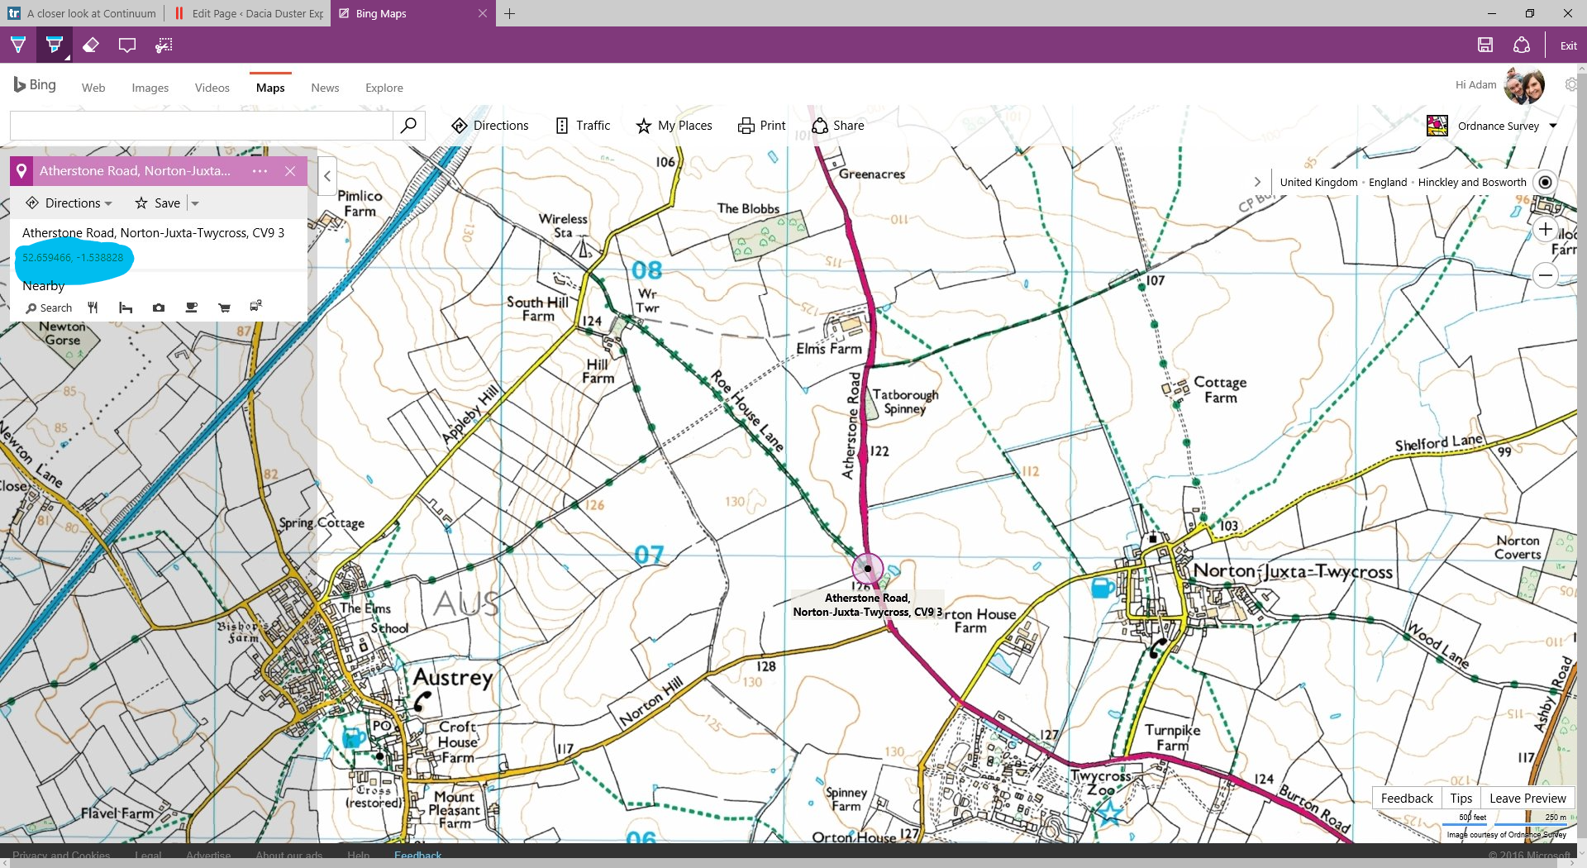Print the map
The image size is (1587, 868).
761,126
